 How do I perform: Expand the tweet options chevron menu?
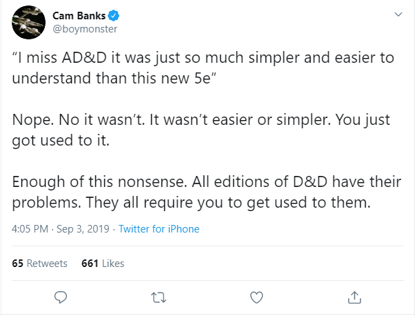click(398, 15)
